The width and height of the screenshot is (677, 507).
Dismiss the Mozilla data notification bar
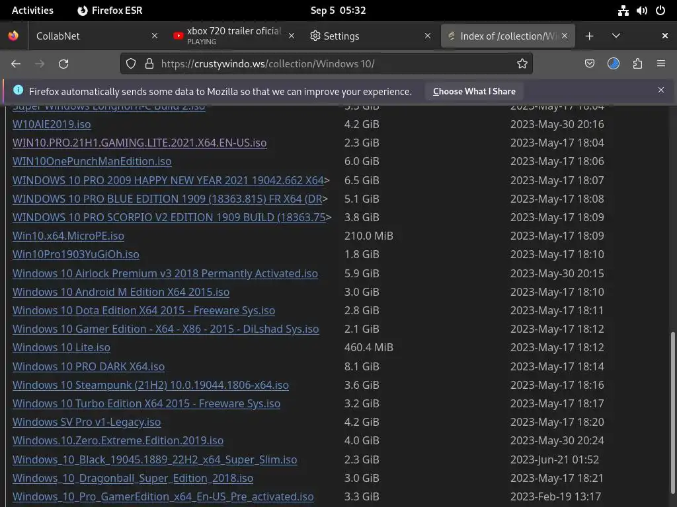tap(661, 90)
